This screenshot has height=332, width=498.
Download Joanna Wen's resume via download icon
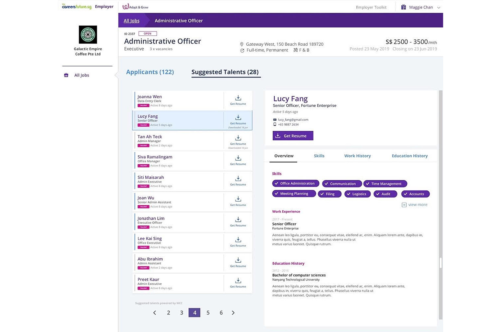238,98
